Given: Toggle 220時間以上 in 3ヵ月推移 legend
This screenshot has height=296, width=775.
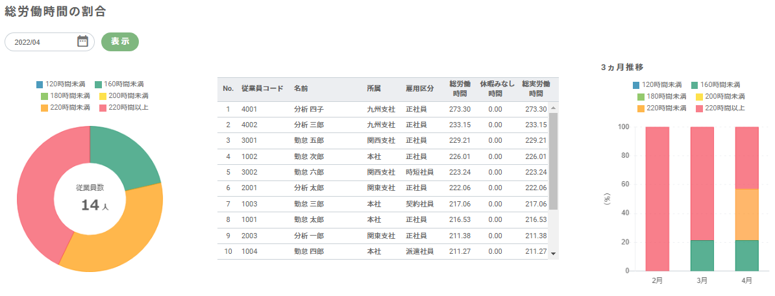Looking at the screenshot, I should pyautogui.click(x=720, y=108).
